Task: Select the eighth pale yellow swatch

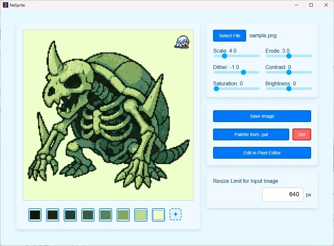Action: 159,215
